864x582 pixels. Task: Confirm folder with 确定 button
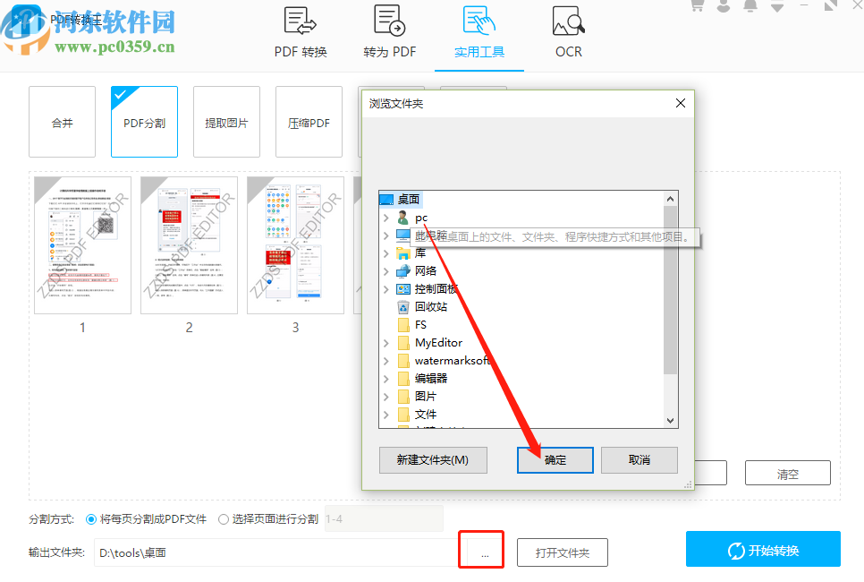[x=555, y=460]
